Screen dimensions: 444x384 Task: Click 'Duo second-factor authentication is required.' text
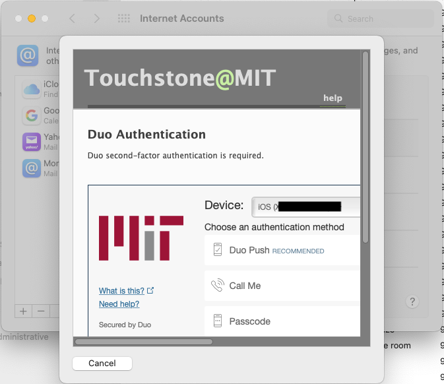(x=175, y=156)
